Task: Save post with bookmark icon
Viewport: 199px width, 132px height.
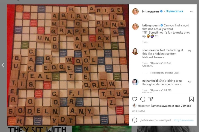Action: coord(192,99)
